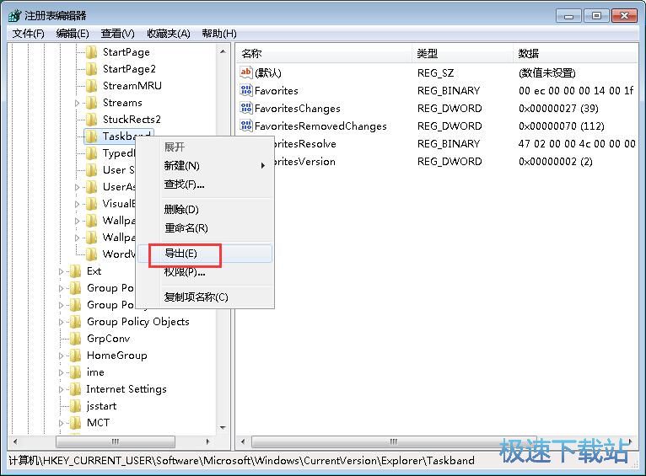646x476 pixels.
Task: Select the FavoritesChanges value name
Action: [298, 109]
